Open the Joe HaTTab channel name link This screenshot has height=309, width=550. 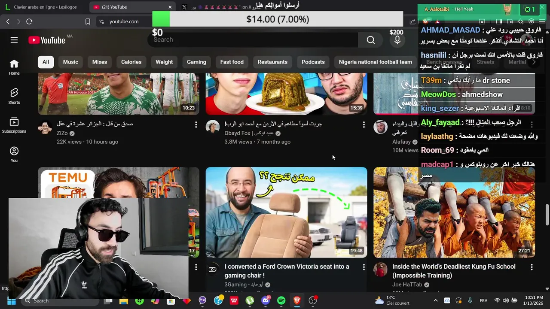pyautogui.click(x=408, y=285)
